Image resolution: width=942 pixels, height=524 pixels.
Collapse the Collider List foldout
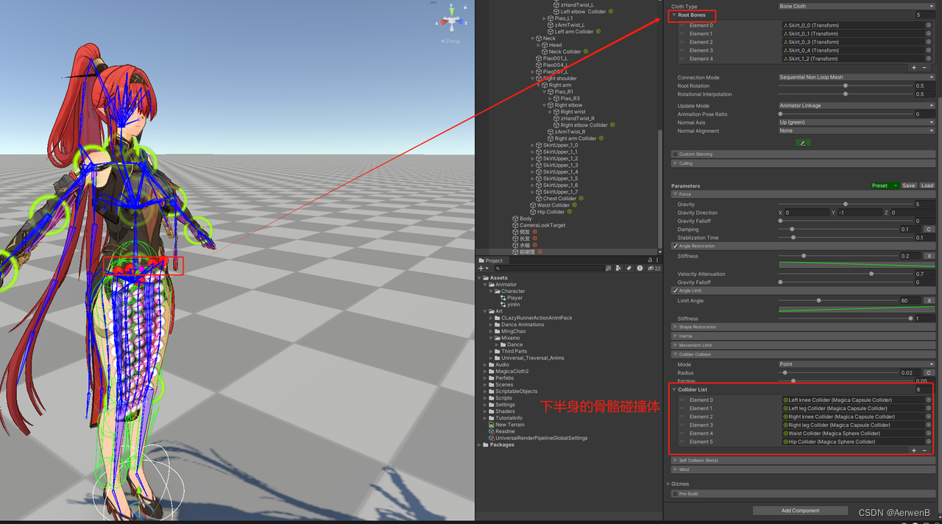tap(673, 390)
